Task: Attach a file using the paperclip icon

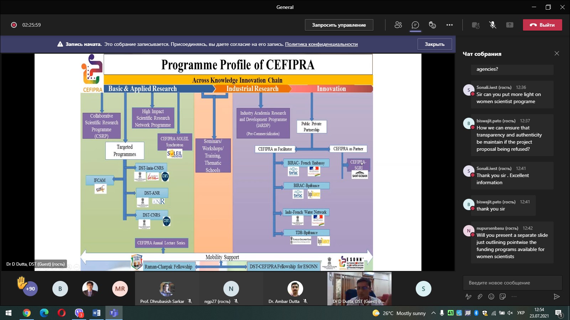Action: coord(480,297)
